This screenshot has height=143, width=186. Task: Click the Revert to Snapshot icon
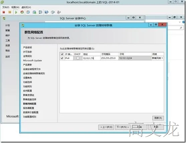coord(34,12)
